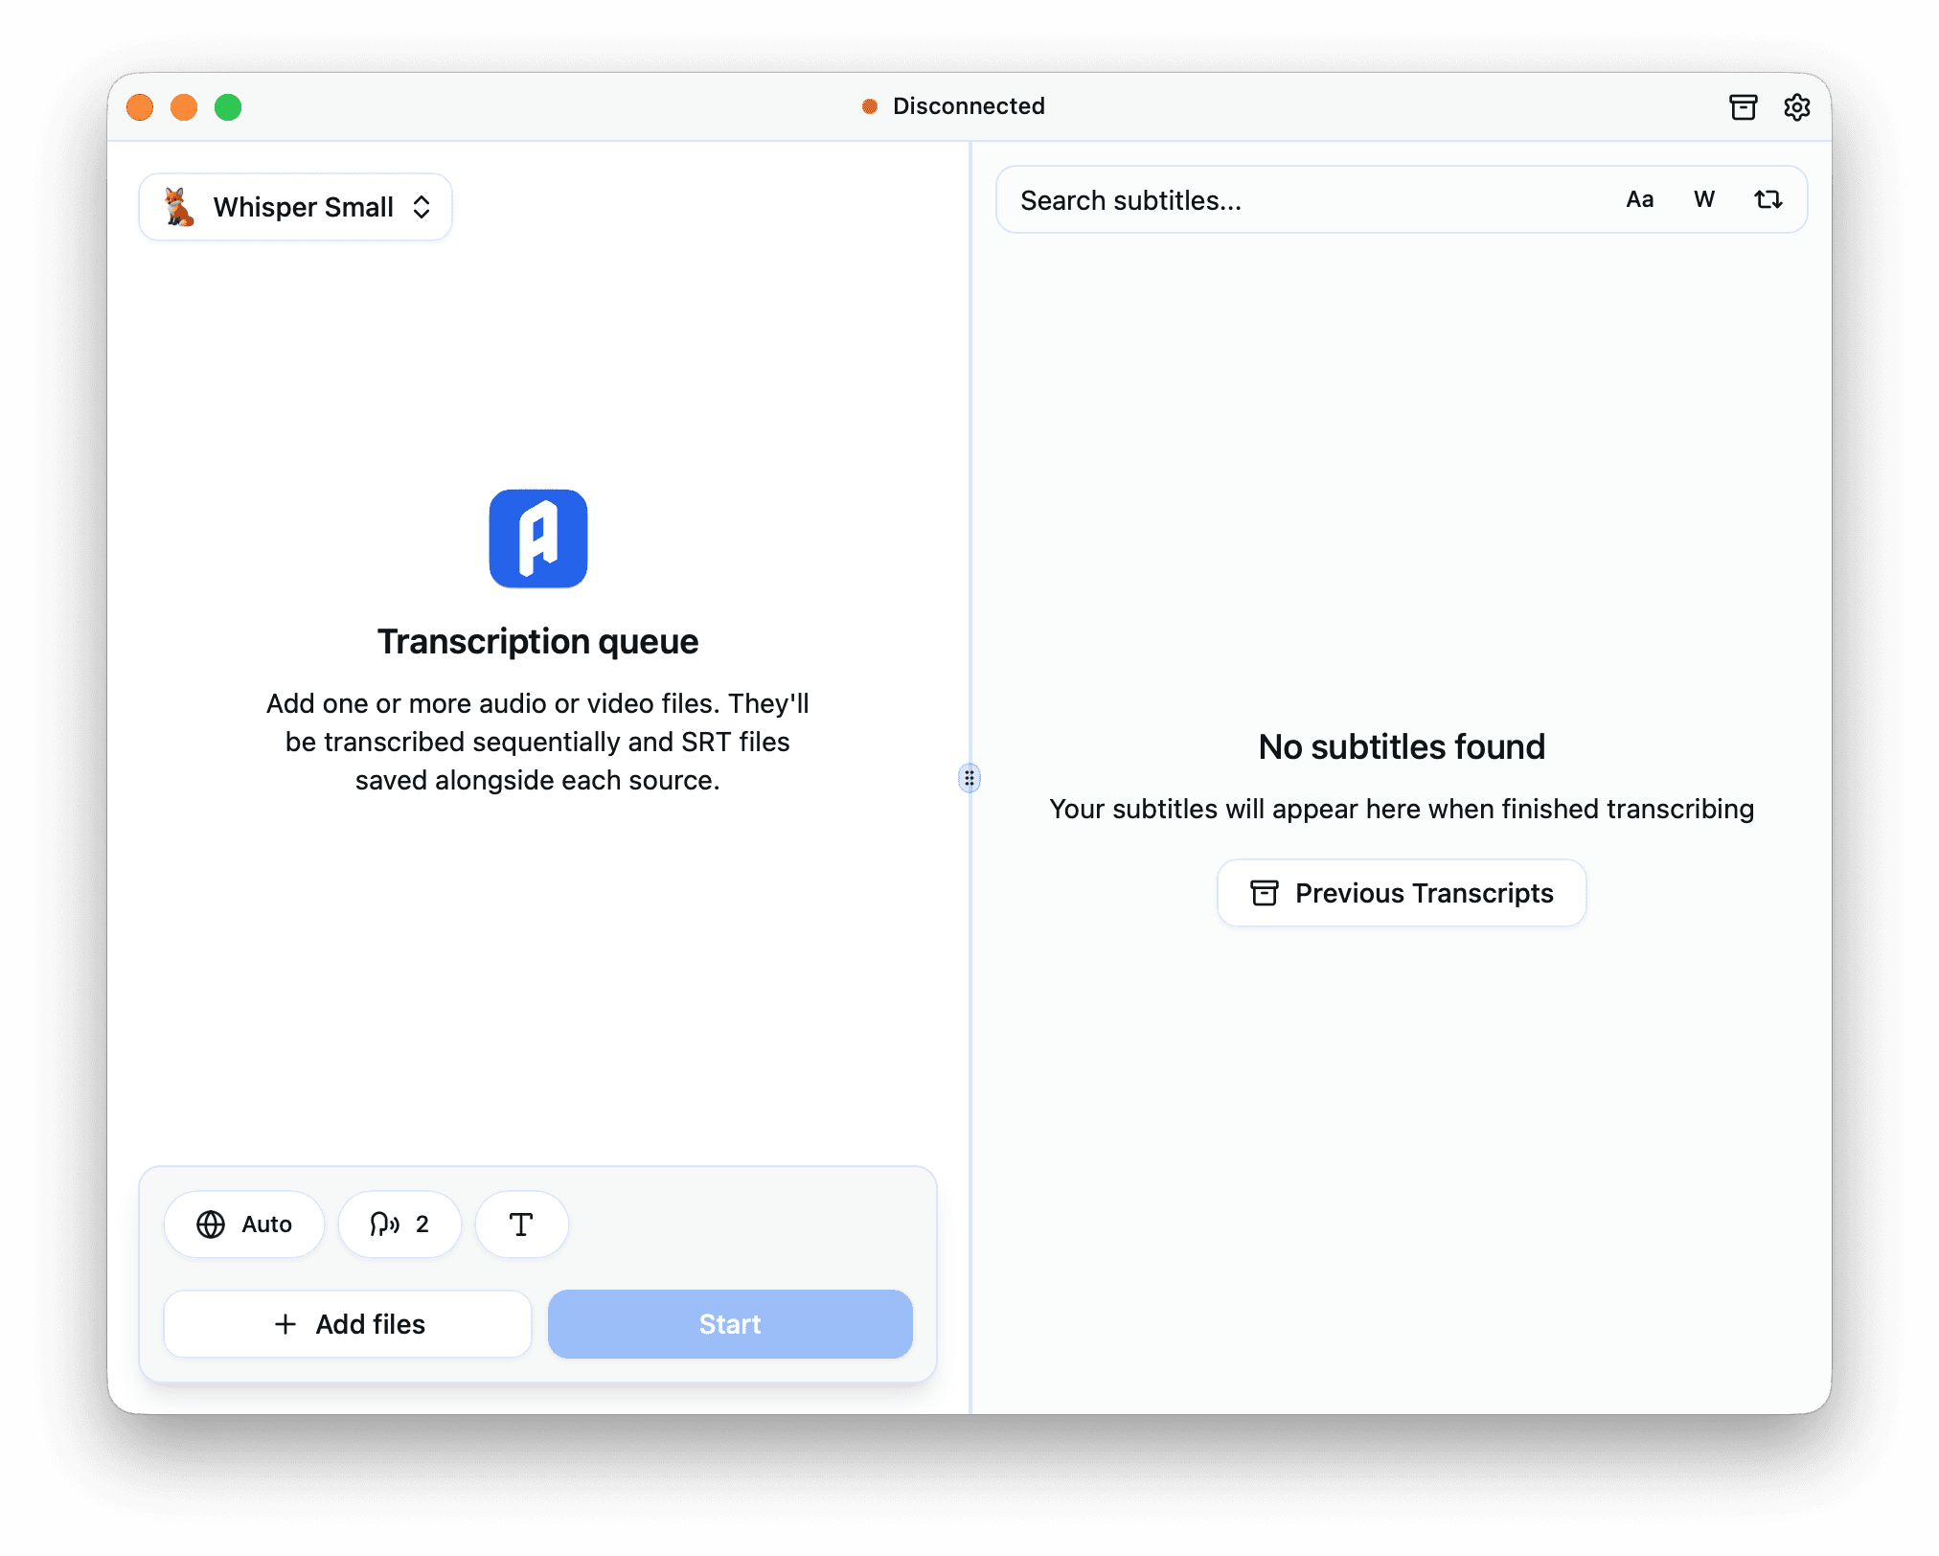Click the Disconnected status indicator

(953, 106)
